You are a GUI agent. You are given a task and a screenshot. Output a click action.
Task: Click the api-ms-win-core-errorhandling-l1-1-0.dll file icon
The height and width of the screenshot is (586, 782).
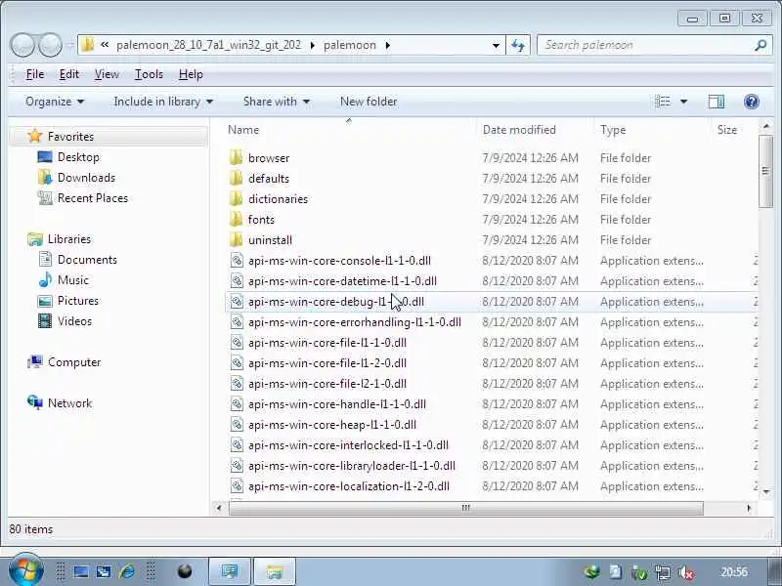pos(237,322)
